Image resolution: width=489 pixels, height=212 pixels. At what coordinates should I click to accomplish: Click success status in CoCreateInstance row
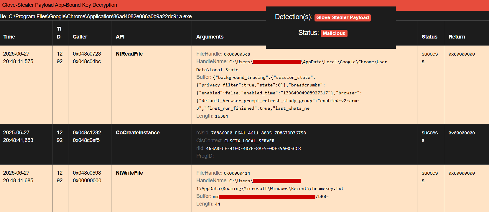click(x=429, y=136)
